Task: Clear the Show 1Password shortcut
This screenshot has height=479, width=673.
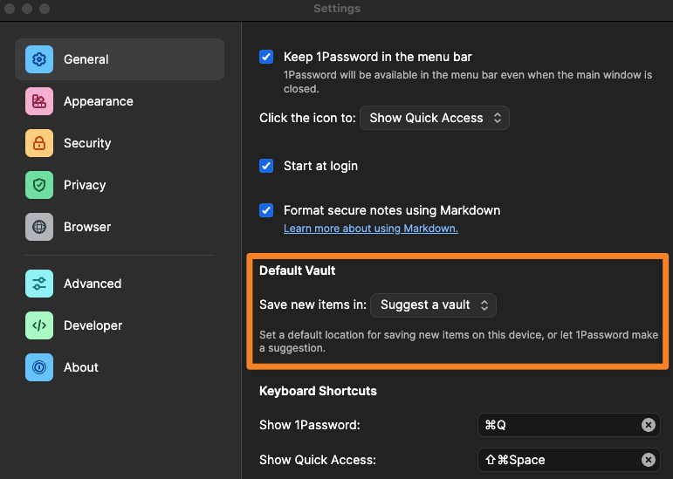Action: [x=649, y=425]
